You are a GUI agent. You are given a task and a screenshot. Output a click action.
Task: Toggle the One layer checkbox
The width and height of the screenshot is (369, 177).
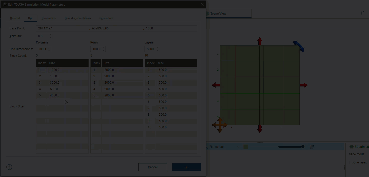[351, 162]
